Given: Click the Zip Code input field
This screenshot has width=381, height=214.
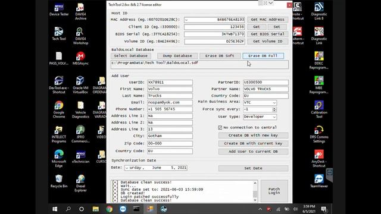Looking at the screenshot, I should (x=170, y=143).
